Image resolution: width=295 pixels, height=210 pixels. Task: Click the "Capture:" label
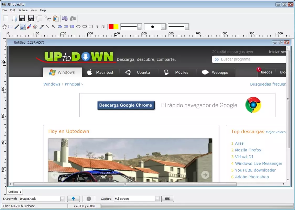click(107, 199)
